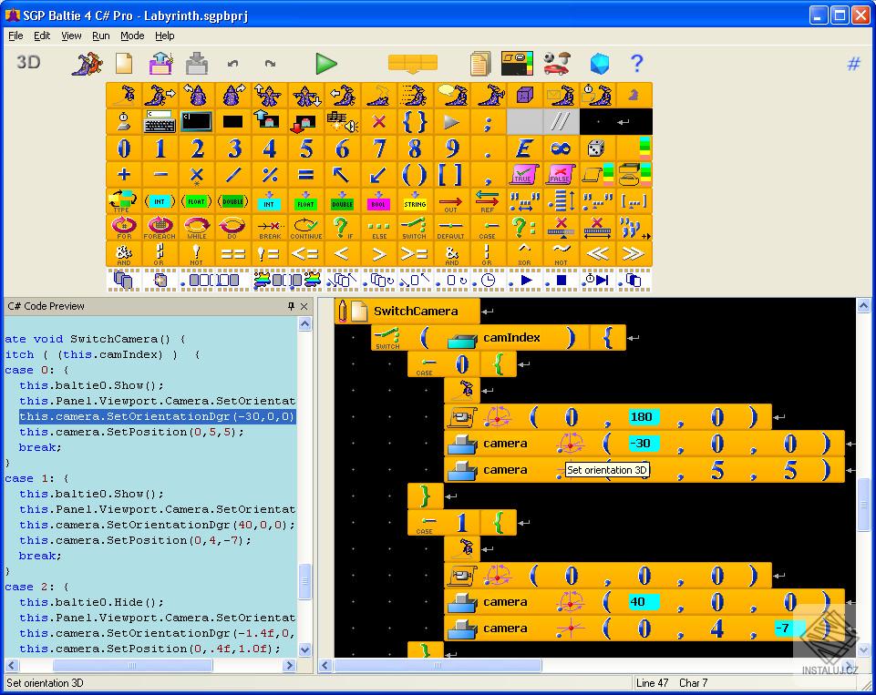Viewport: 876px width, 695px height.
Task: Select the TRUE value element
Action: pyautogui.click(x=523, y=175)
